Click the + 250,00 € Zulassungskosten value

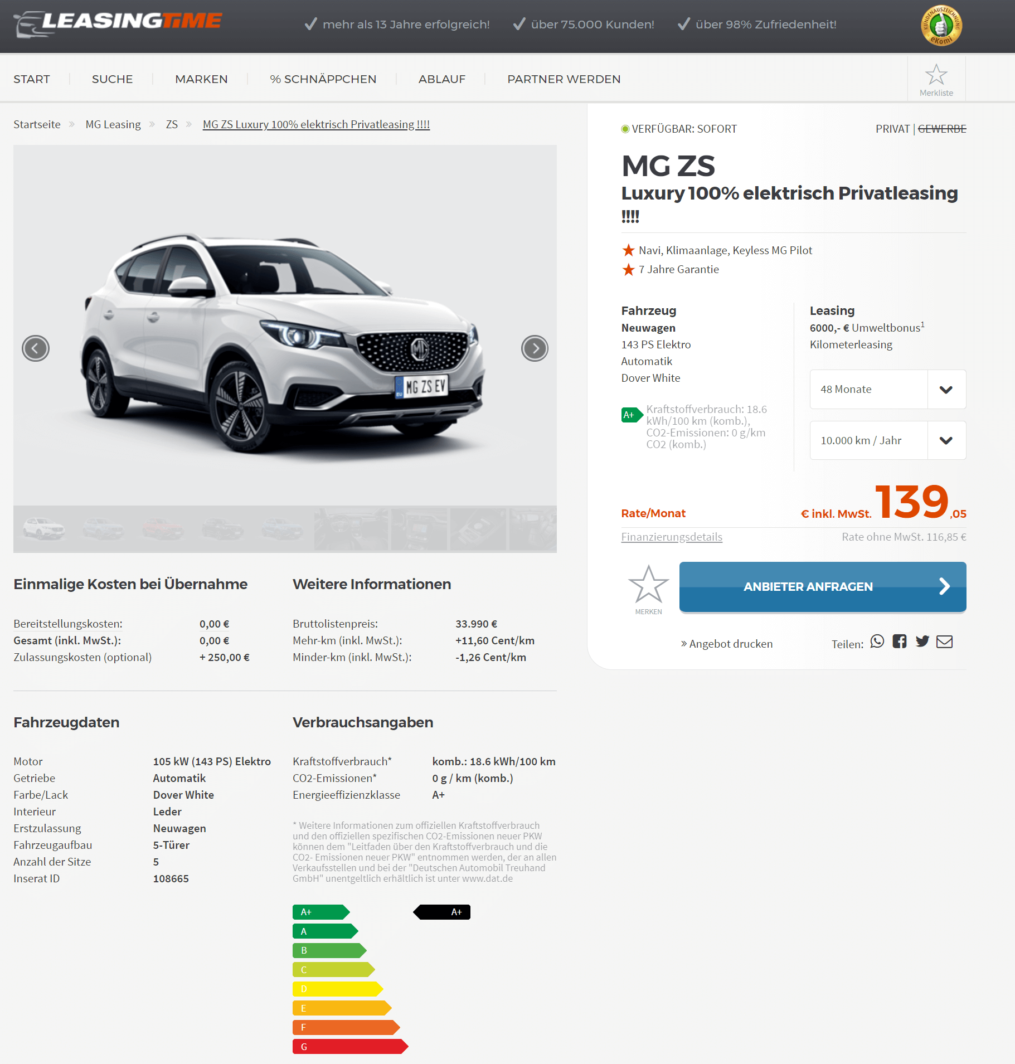[x=225, y=657]
